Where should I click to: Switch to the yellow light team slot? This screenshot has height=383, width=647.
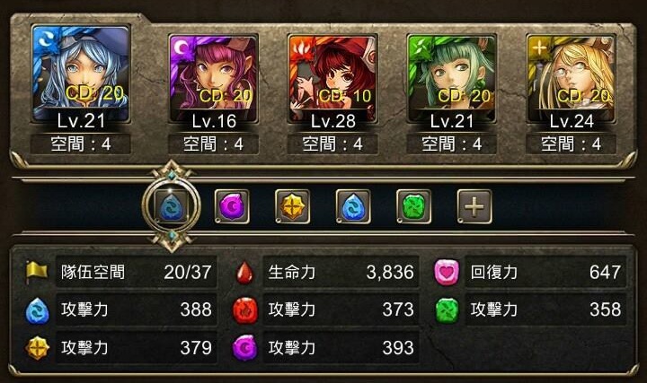point(293,206)
